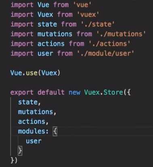The width and height of the screenshot is (153, 167).
Task: Click the mutations property in store options
Action: 36,112
